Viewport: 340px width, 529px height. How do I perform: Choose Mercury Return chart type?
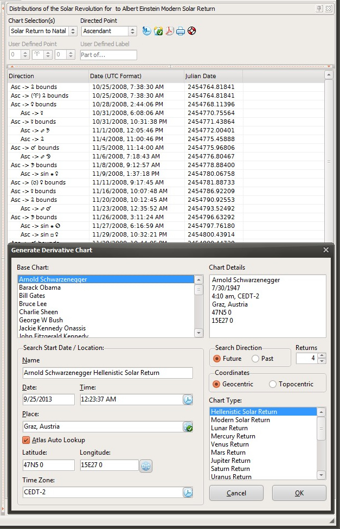coord(263,436)
